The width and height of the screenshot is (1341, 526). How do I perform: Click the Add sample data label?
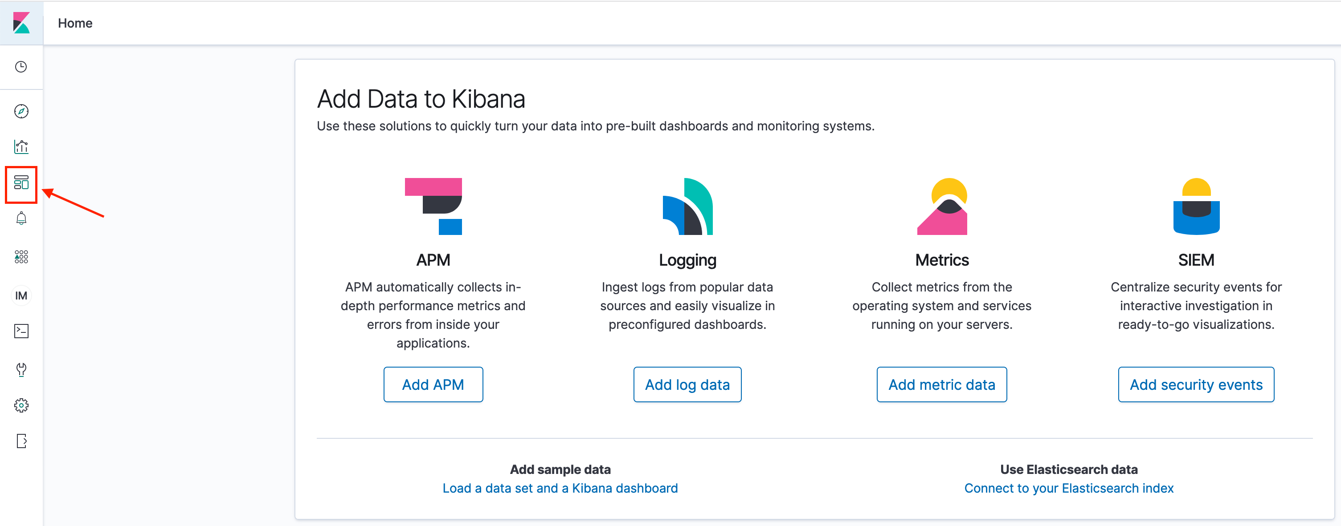pyautogui.click(x=560, y=469)
